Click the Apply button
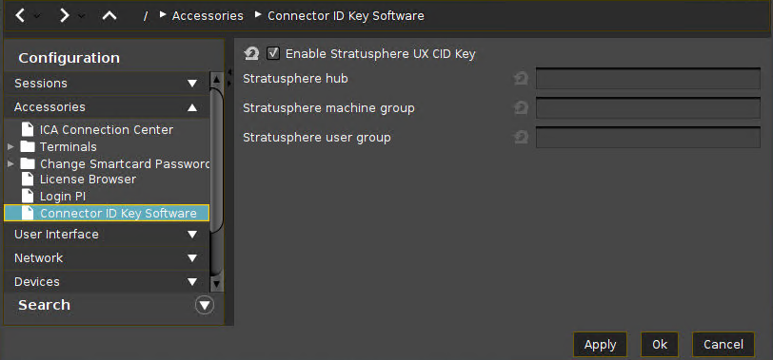 coord(600,344)
